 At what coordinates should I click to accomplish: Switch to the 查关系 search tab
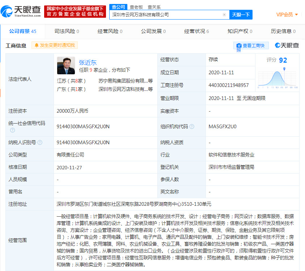(154, 7)
